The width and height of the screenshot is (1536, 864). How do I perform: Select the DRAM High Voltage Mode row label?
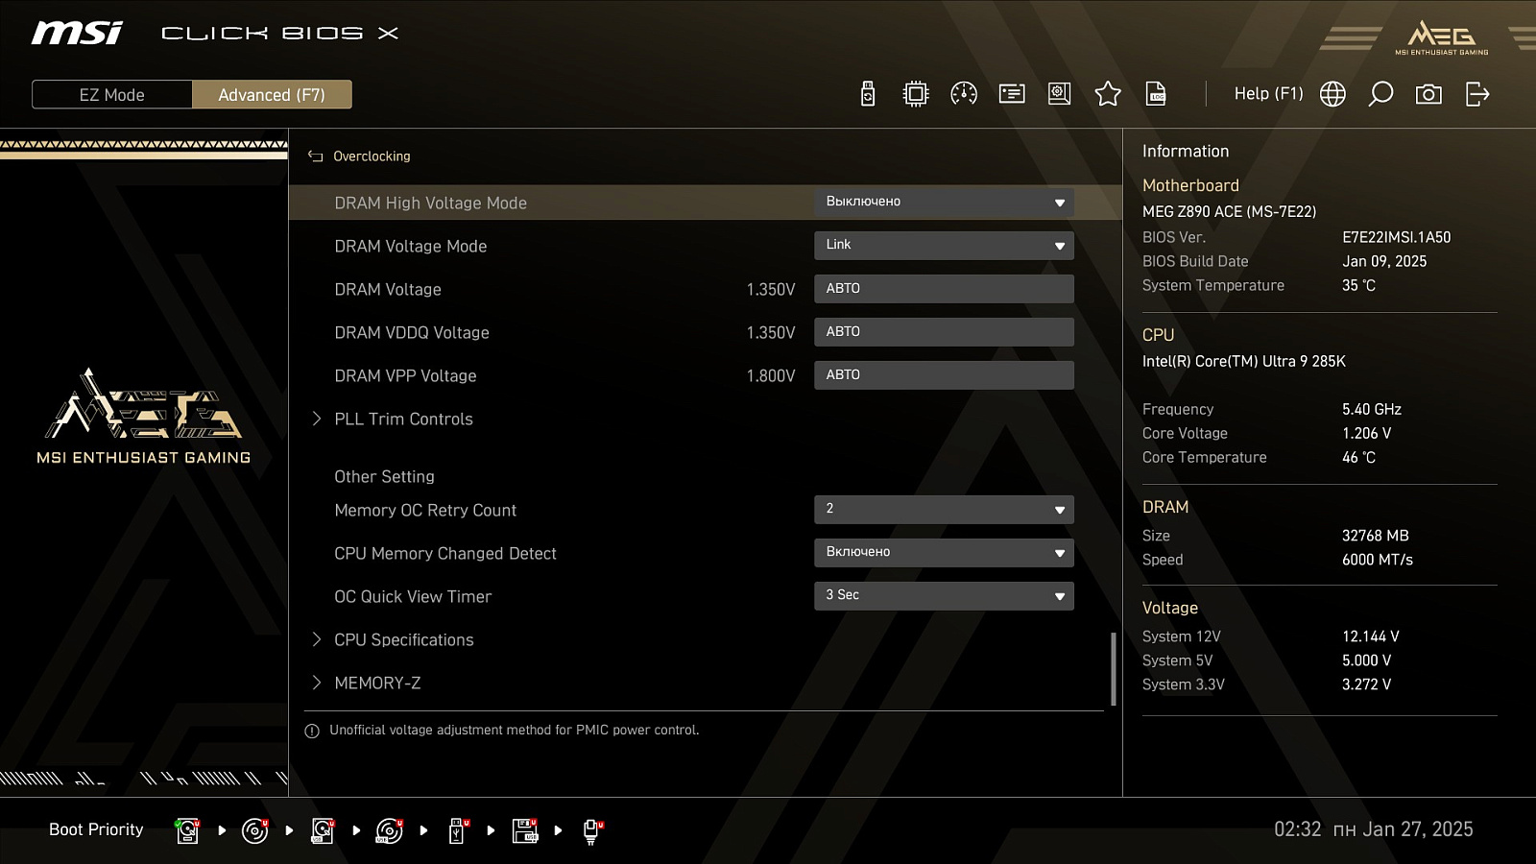click(x=430, y=204)
